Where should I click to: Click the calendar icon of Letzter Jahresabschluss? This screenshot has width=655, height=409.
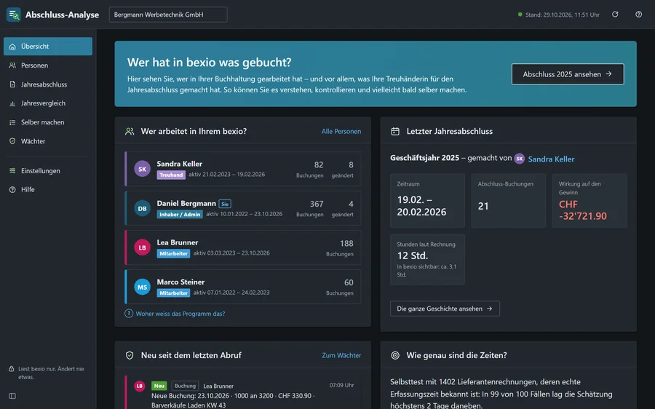[x=395, y=131]
